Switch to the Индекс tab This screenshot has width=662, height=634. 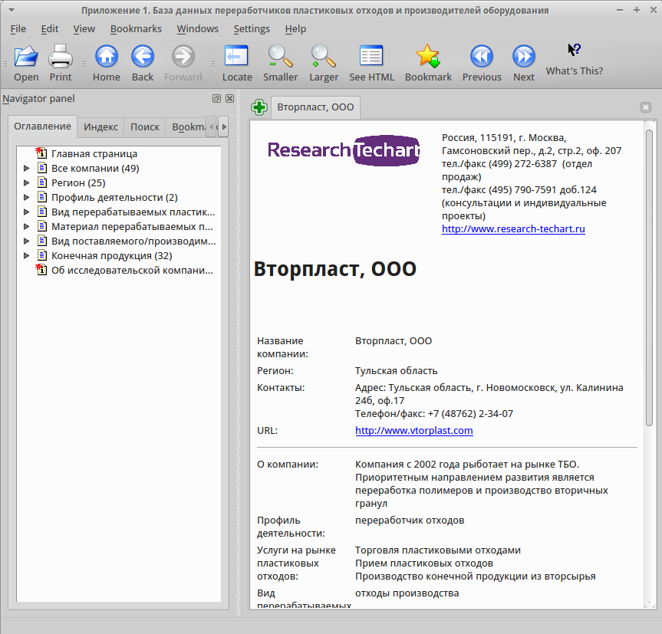tap(100, 127)
